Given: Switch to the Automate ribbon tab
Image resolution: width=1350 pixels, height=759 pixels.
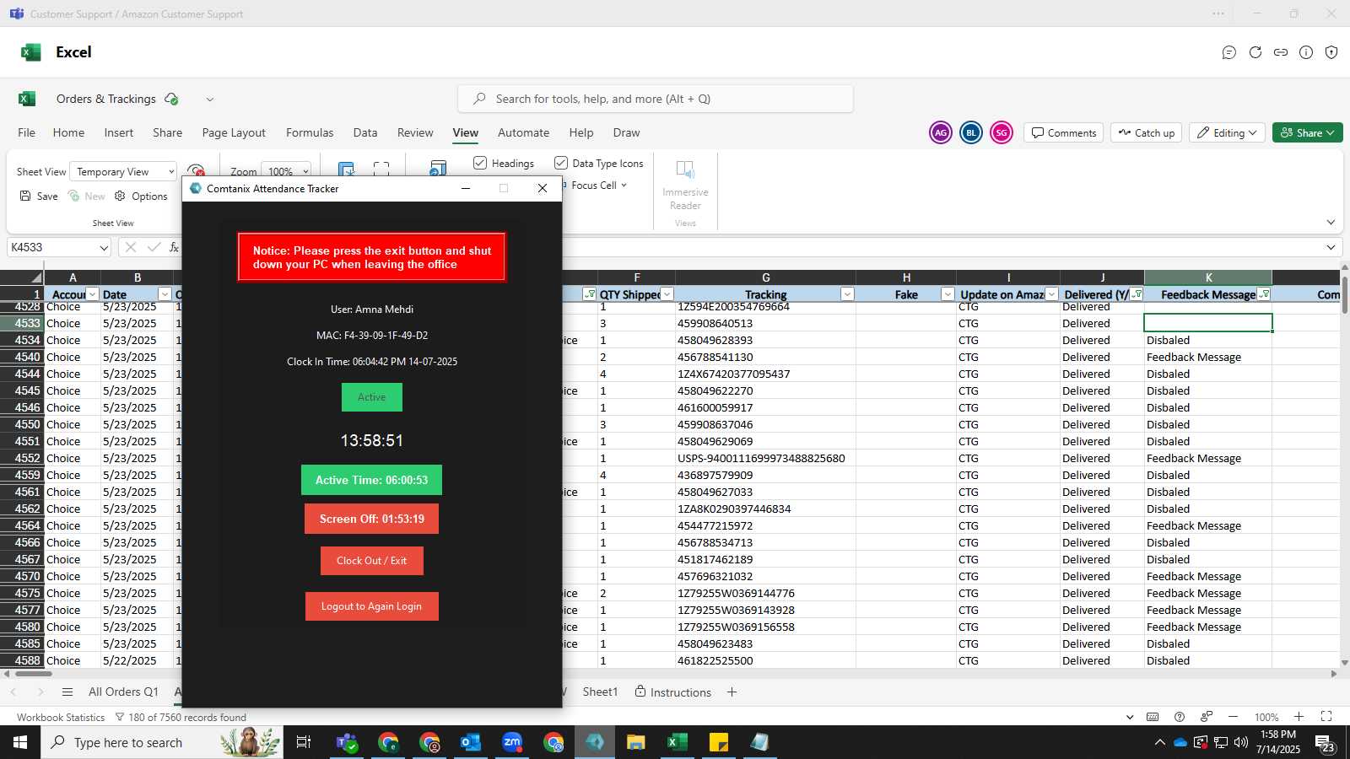Looking at the screenshot, I should tap(523, 132).
